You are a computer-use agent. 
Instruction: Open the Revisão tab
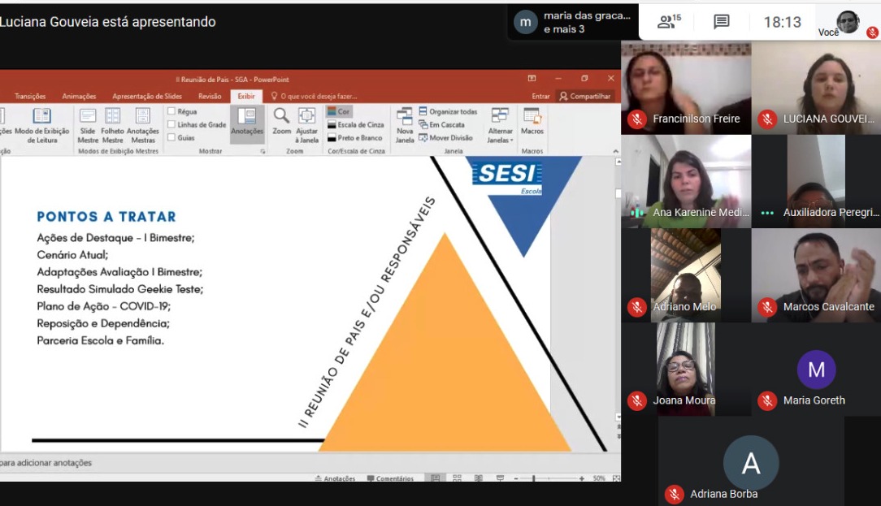(x=210, y=96)
